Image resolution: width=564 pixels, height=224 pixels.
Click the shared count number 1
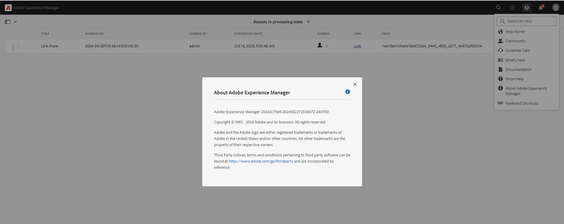click(327, 46)
